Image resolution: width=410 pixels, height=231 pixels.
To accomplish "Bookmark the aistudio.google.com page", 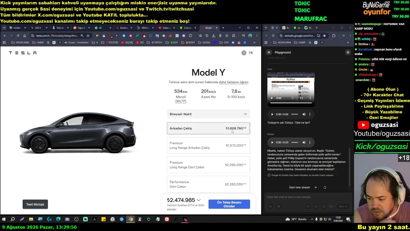I will pos(324,36).
